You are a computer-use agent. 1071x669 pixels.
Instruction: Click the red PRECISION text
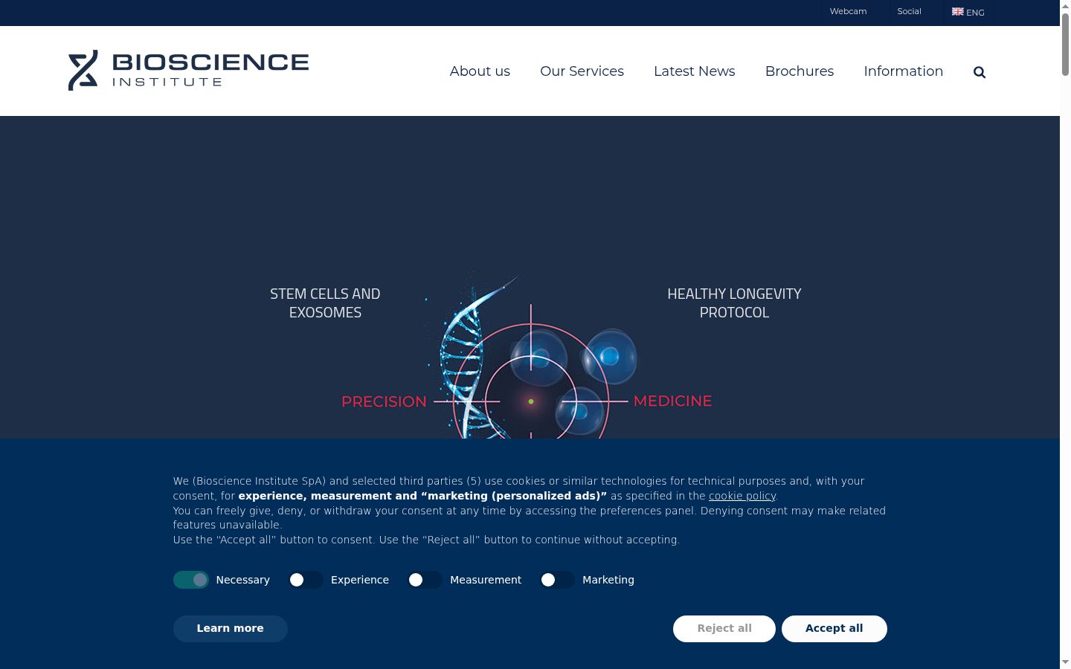(384, 402)
